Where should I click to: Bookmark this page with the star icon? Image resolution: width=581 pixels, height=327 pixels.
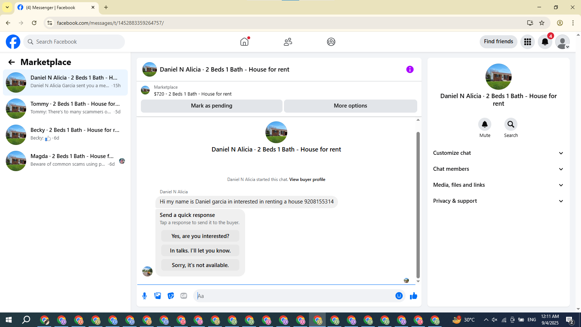542,23
